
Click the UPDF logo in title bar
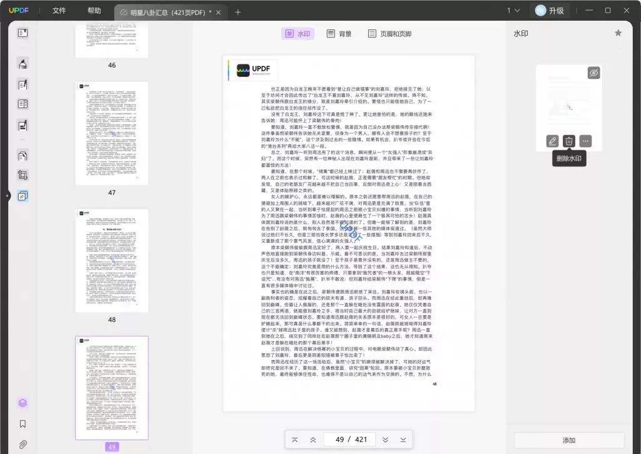click(x=19, y=10)
